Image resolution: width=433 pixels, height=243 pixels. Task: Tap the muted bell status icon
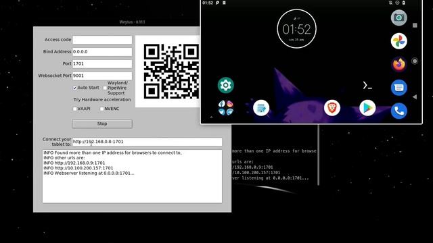pyautogui.click(x=390, y=3)
